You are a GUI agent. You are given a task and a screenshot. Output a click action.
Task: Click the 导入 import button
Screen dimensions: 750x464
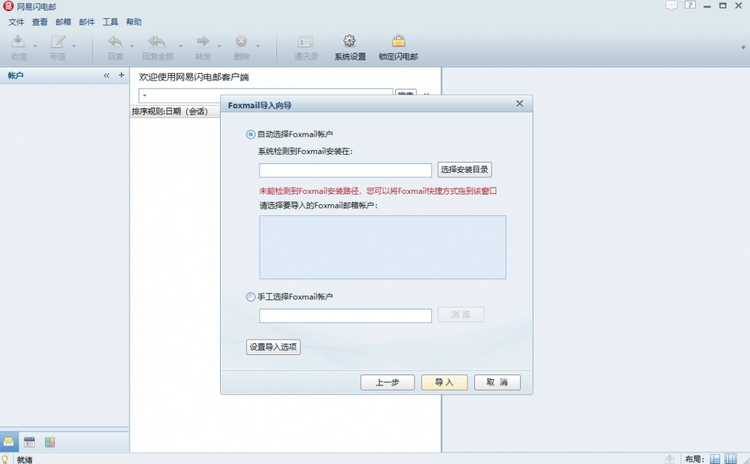coord(444,383)
